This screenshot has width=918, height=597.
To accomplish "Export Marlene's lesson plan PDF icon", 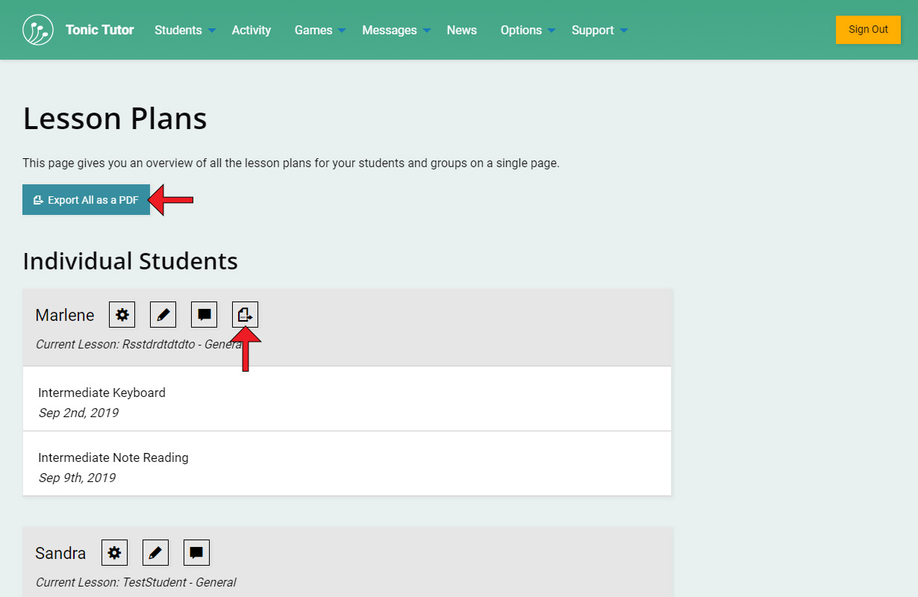I will [245, 315].
